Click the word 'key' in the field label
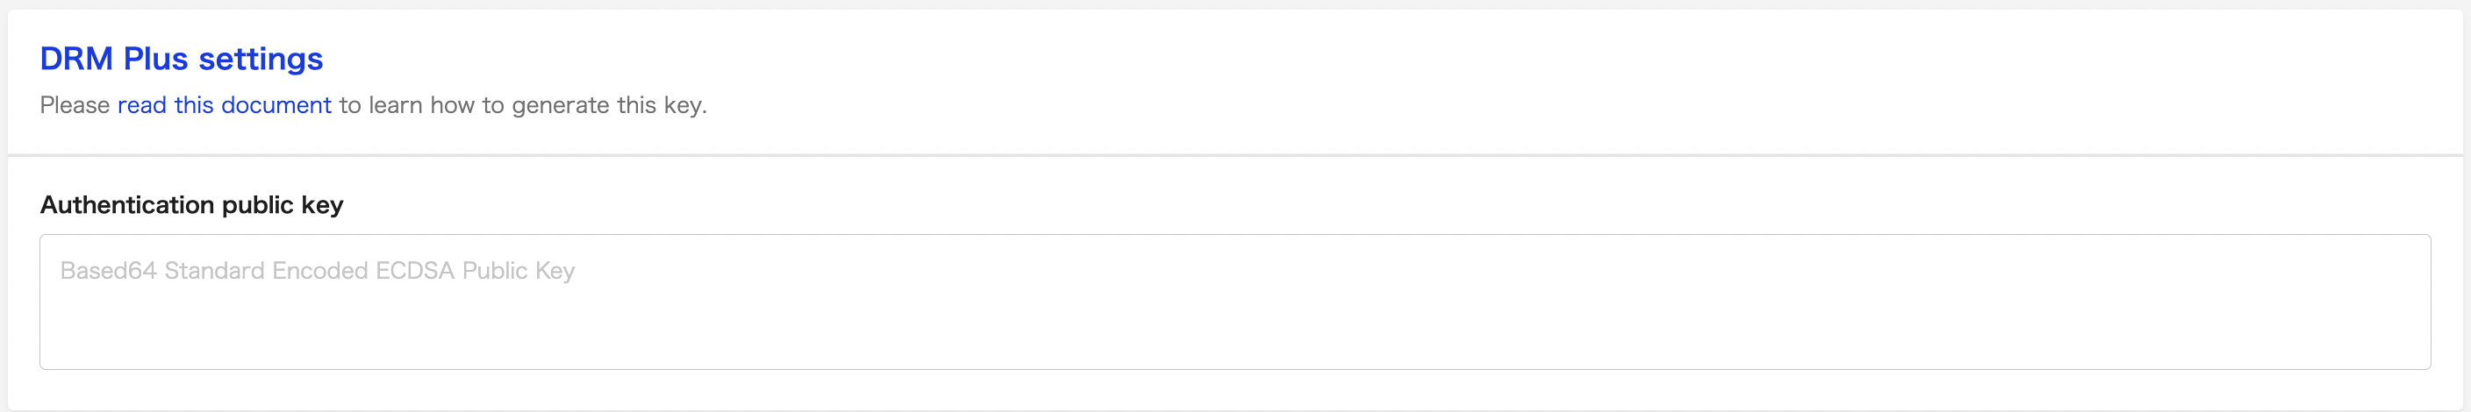 click(321, 205)
